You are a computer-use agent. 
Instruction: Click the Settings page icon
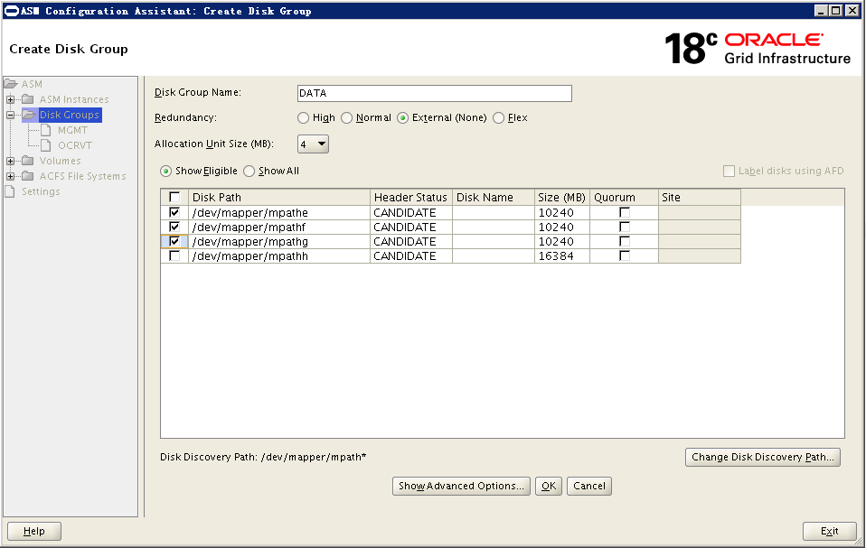tap(9, 191)
